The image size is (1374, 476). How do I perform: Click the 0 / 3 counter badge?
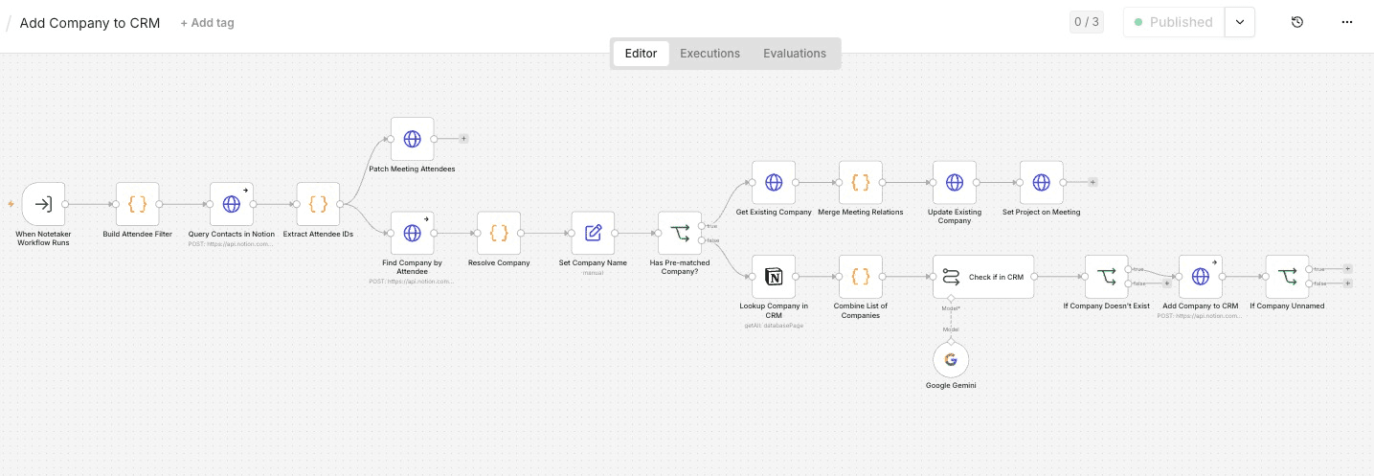click(1087, 22)
